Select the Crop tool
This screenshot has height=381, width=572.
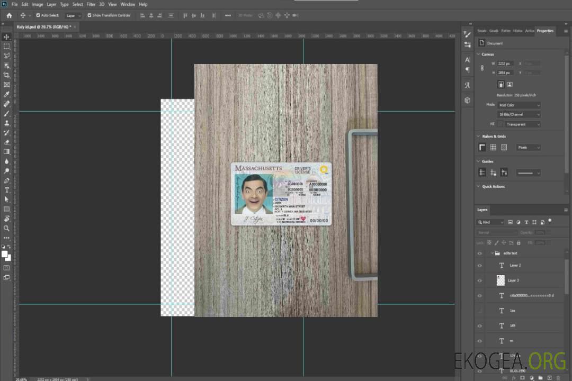(x=7, y=75)
